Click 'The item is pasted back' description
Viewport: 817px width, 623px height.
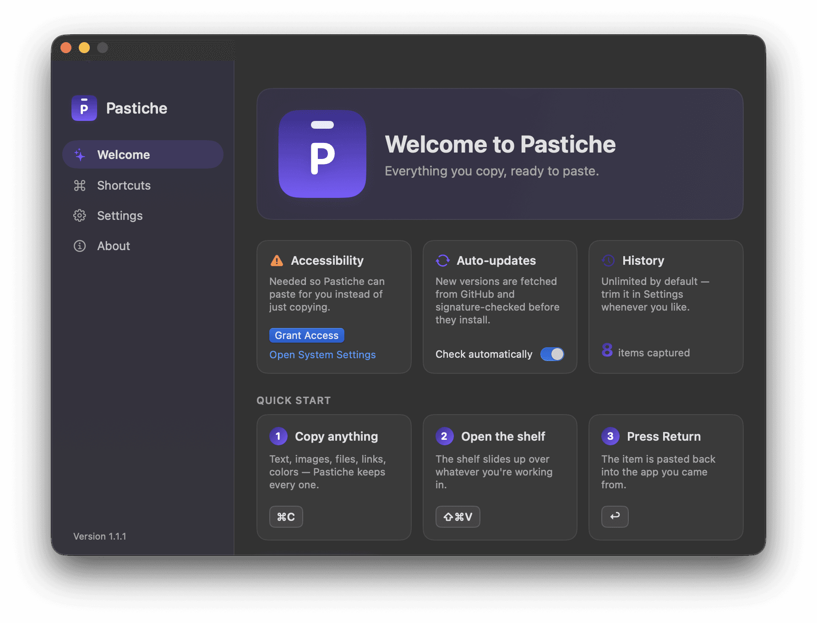coord(659,472)
